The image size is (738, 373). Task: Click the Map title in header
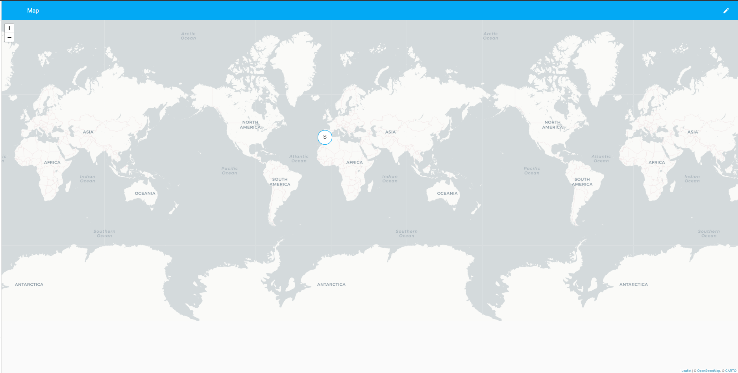point(33,11)
